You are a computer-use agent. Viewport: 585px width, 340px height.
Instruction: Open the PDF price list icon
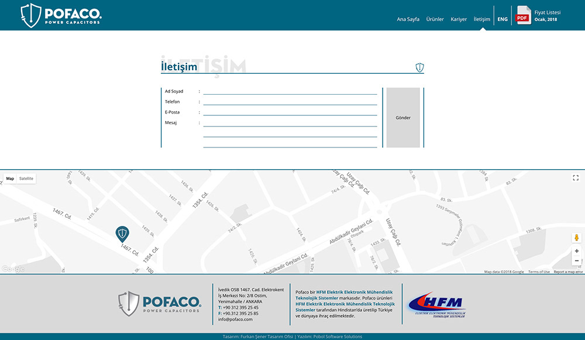tap(523, 15)
